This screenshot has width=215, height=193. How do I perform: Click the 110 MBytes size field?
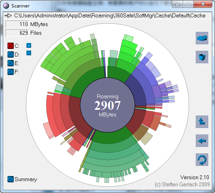(17, 24)
